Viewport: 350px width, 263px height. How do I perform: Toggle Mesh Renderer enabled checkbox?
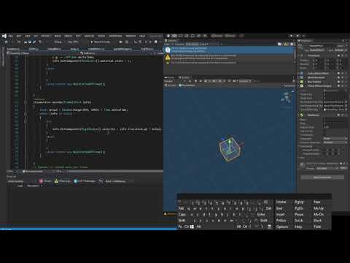[306, 77]
